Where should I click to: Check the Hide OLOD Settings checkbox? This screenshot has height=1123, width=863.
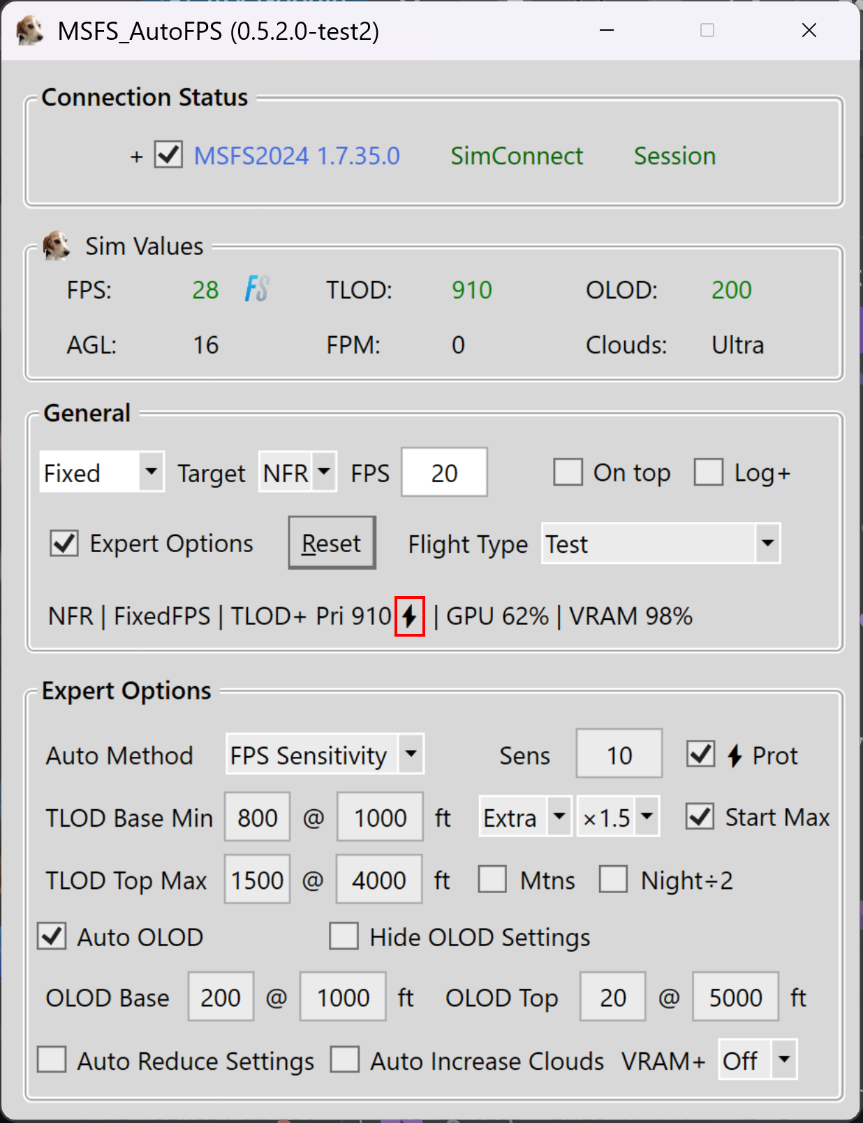click(344, 936)
